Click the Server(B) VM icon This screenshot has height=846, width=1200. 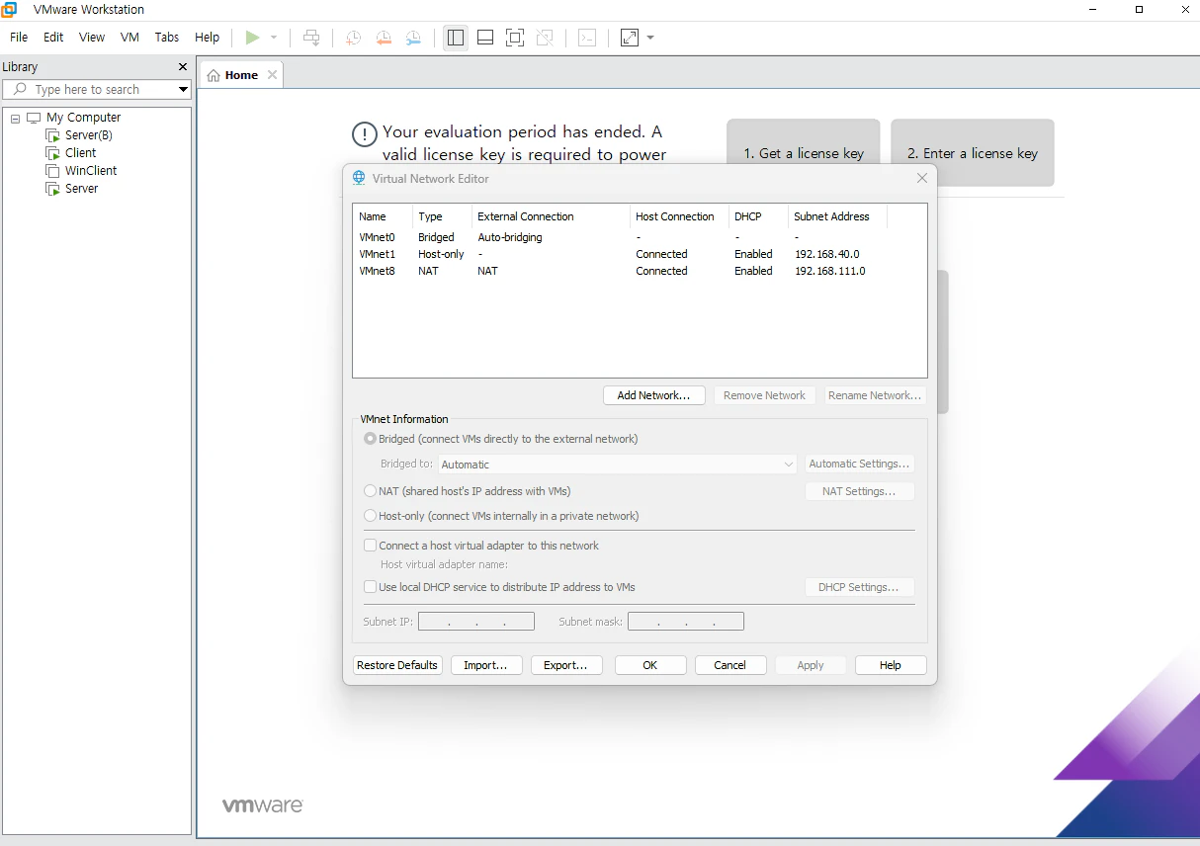click(x=52, y=135)
